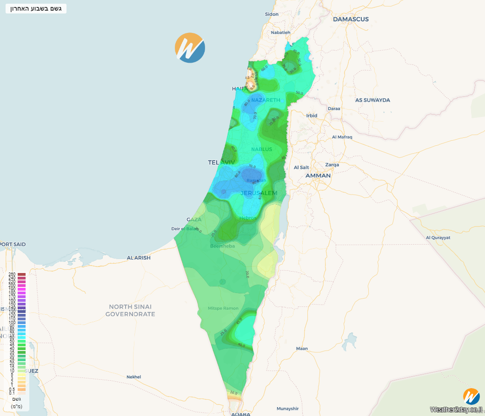Click the Amman city label

[x=318, y=175]
